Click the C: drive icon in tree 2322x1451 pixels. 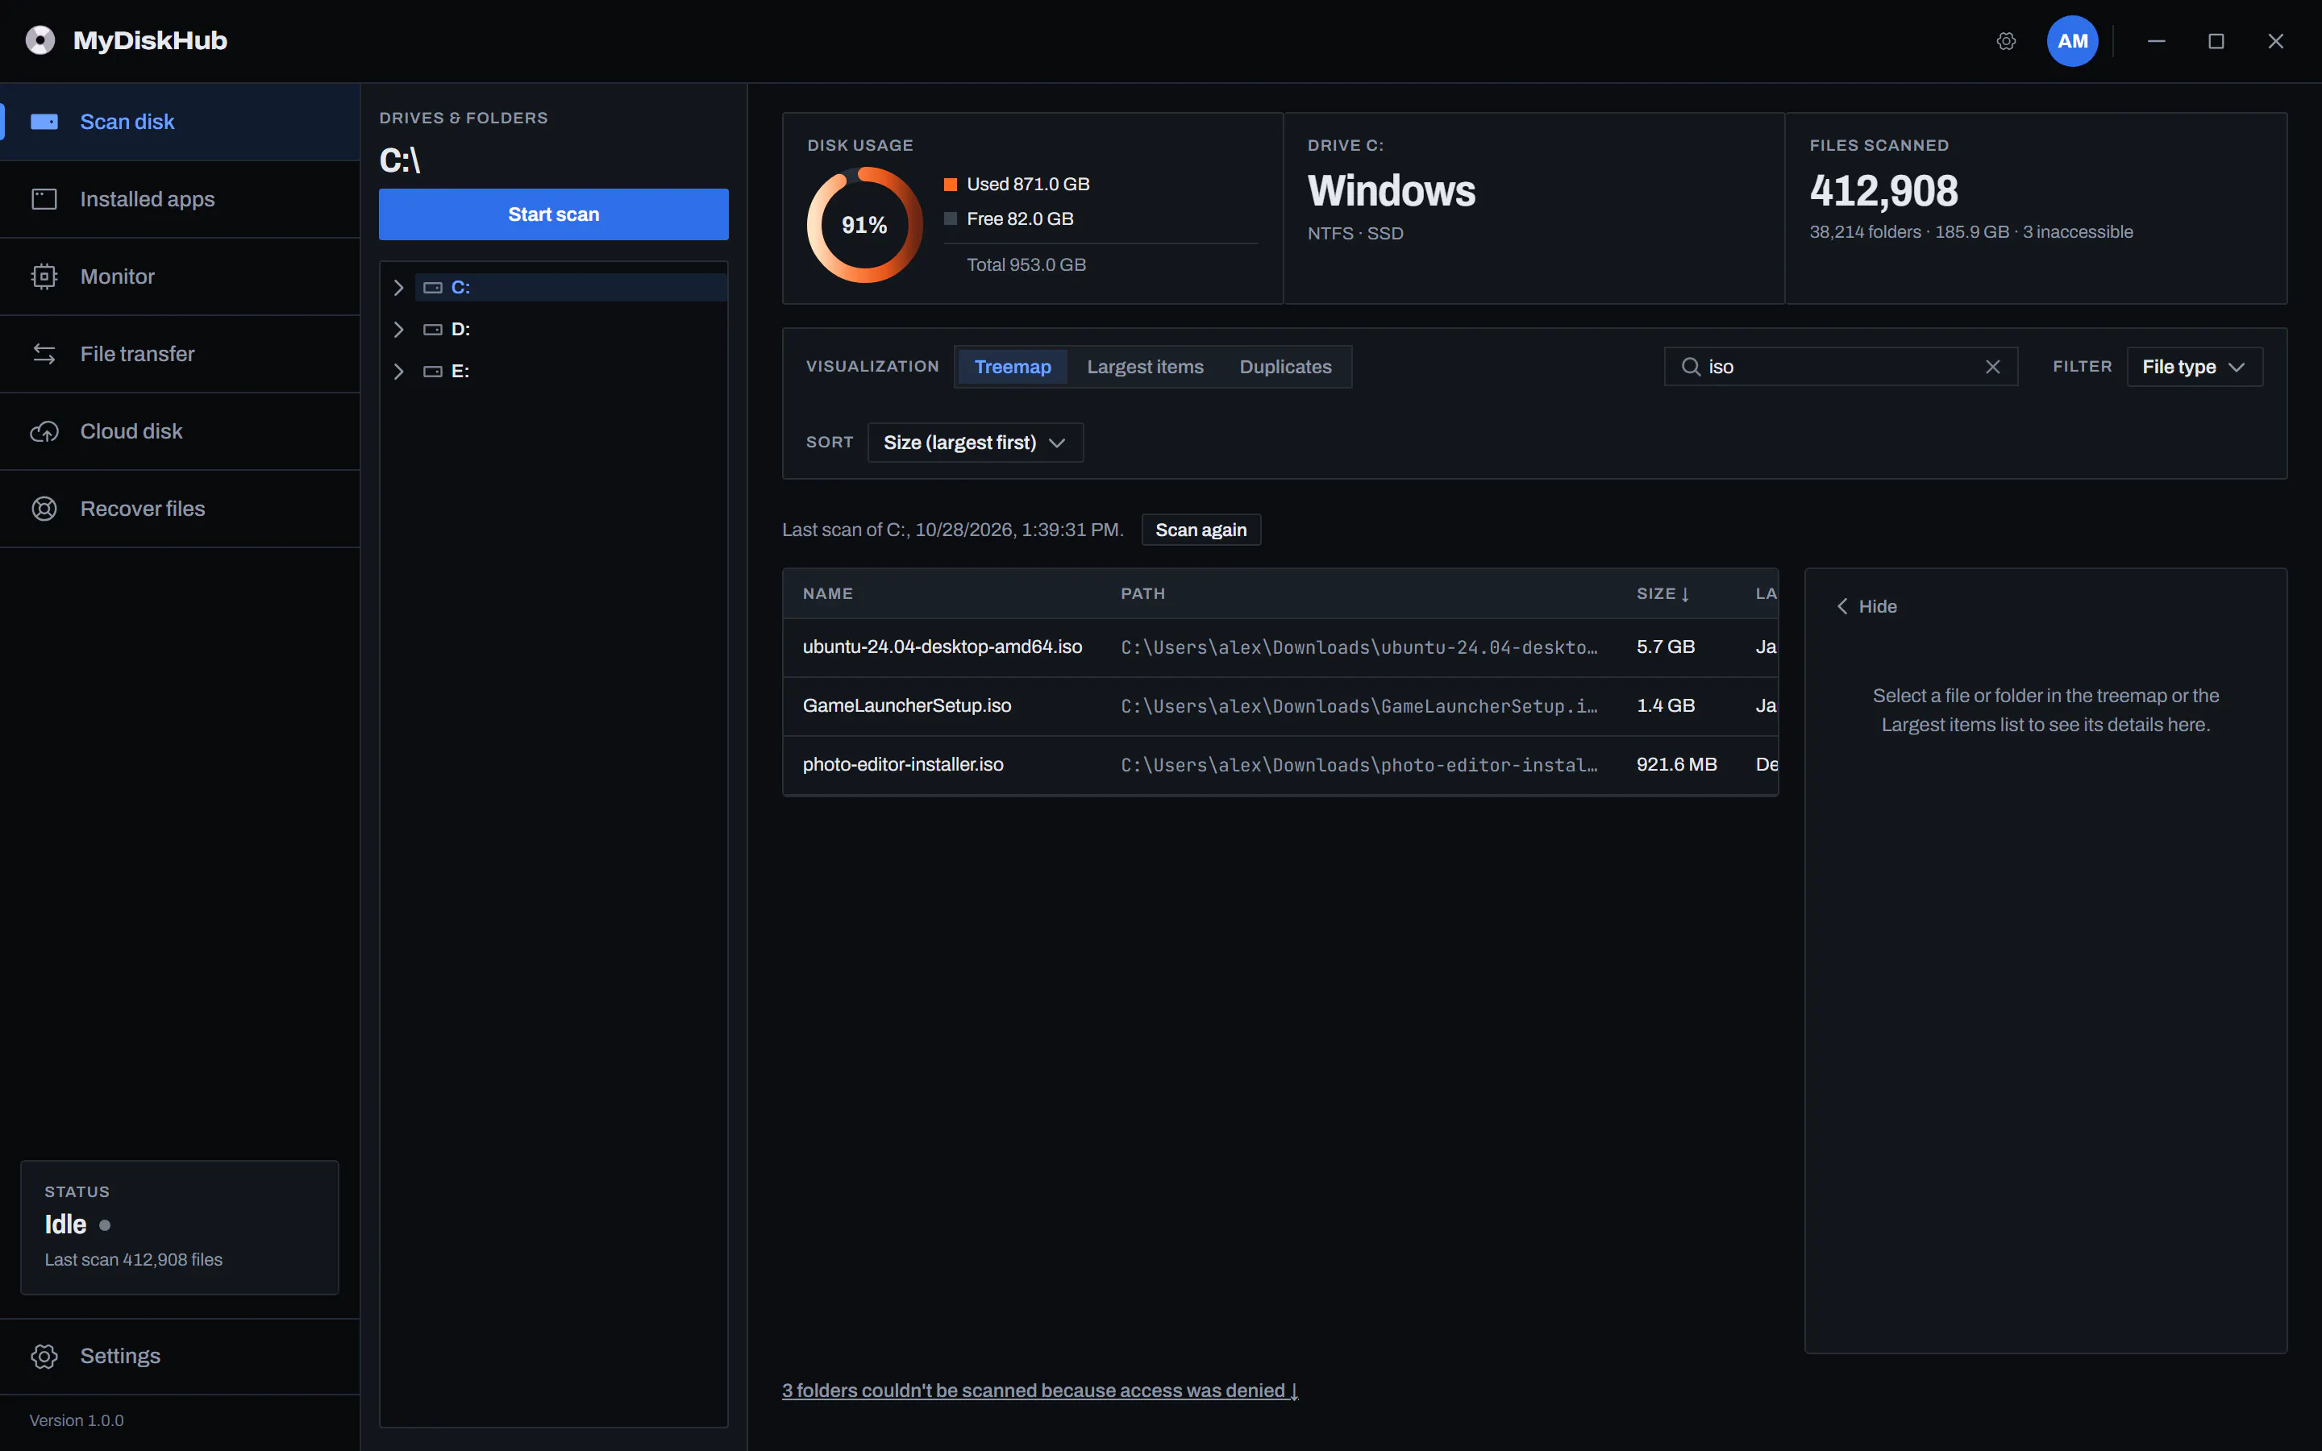point(433,288)
